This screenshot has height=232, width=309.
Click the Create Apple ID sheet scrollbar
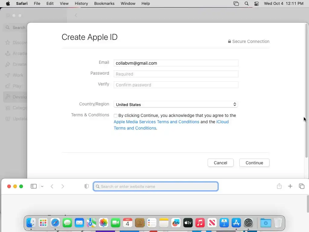[x=307, y=91]
